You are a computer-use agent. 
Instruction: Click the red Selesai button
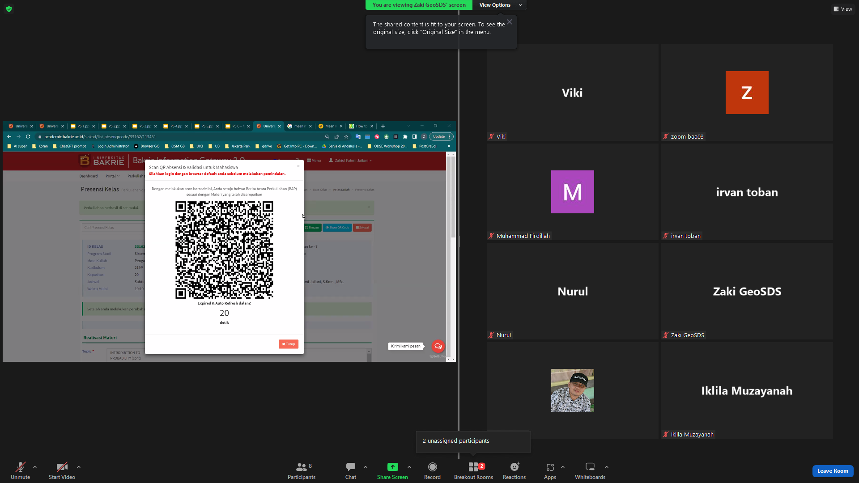click(362, 228)
